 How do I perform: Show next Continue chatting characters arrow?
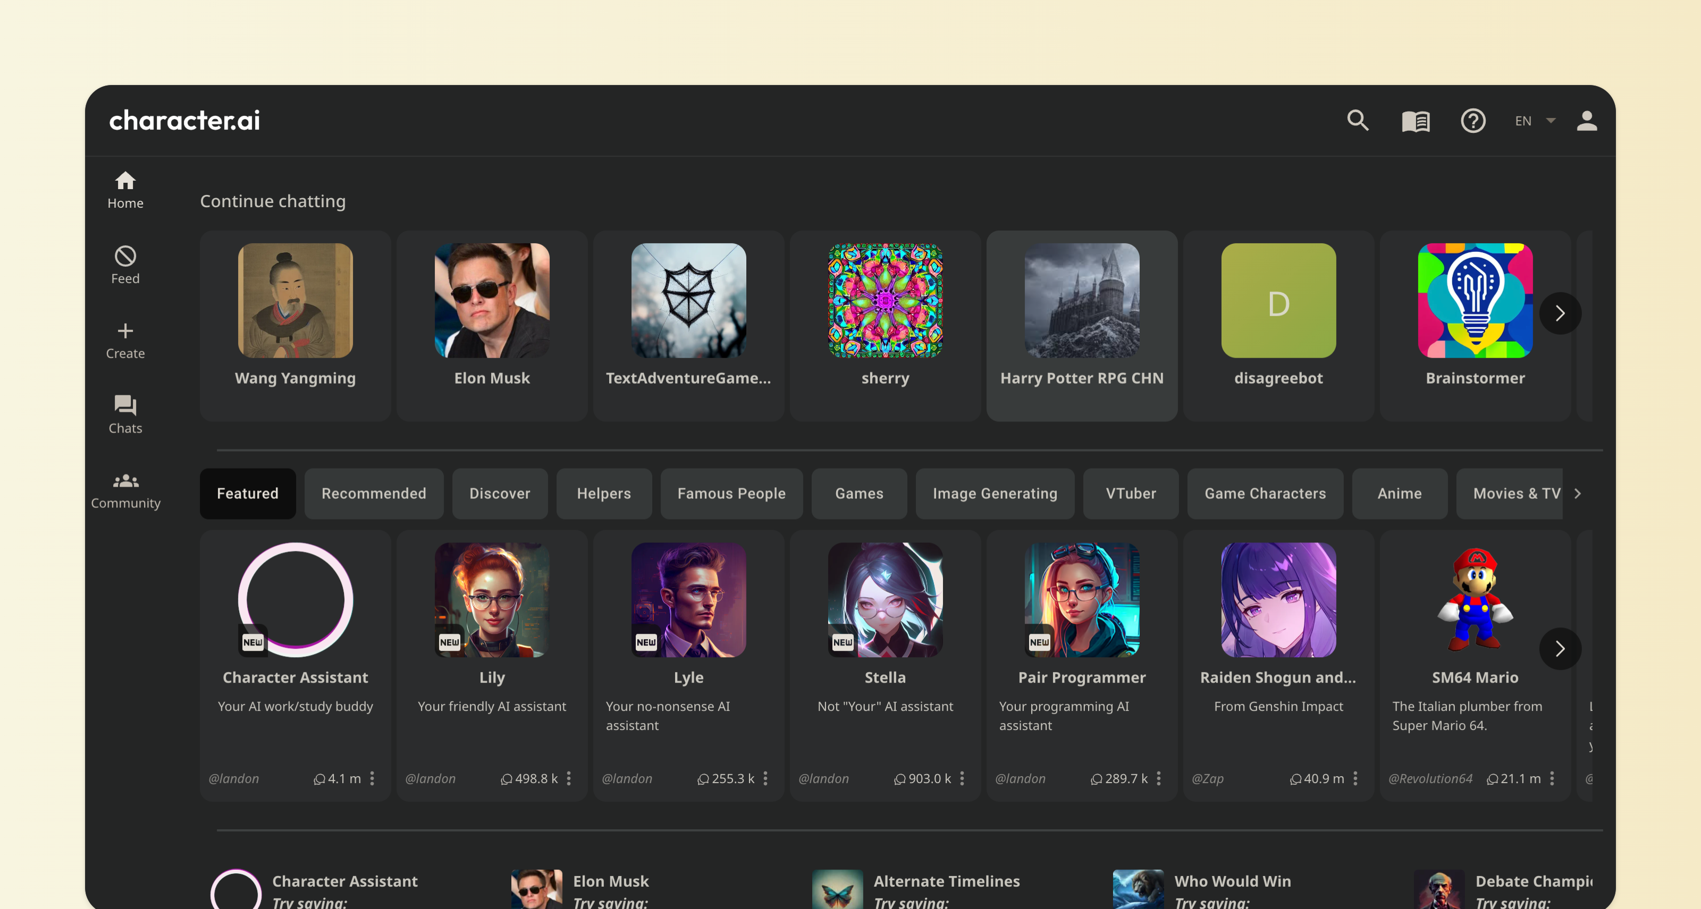click(x=1560, y=313)
